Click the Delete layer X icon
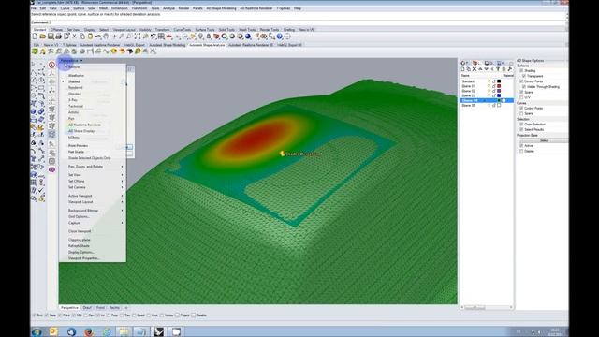Screen dimensions: 599x337 (475, 69)
